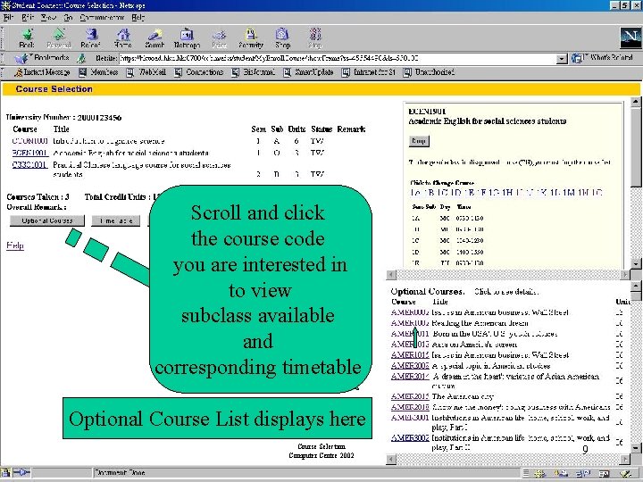
Task: Open the Search toolbar icon
Action: [x=154, y=35]
